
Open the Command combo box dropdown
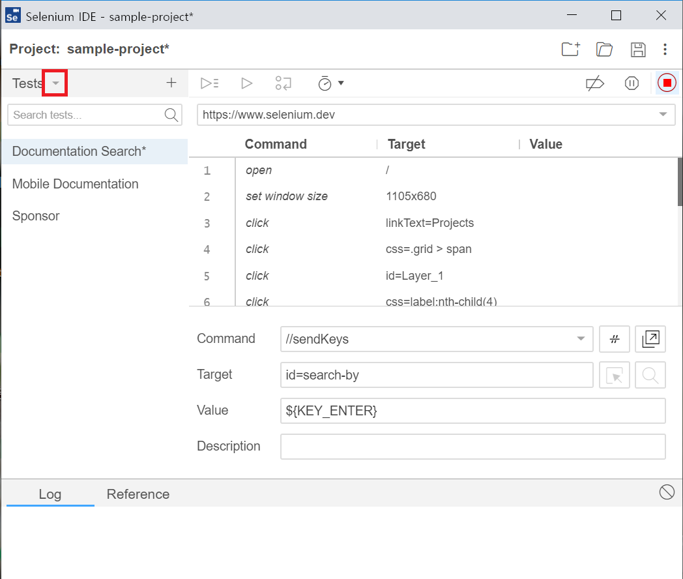tap(580, 339)
